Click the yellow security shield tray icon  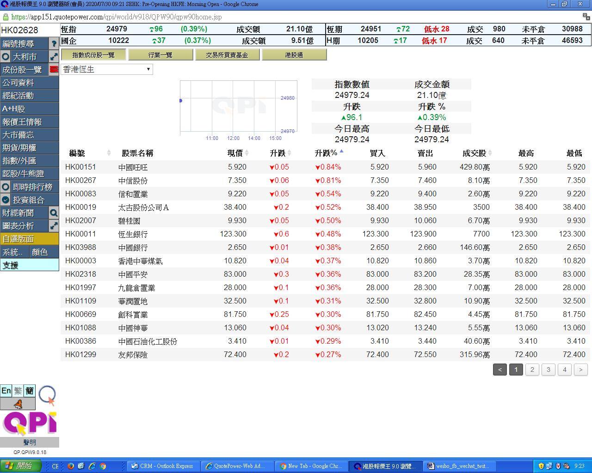(541, 466)
